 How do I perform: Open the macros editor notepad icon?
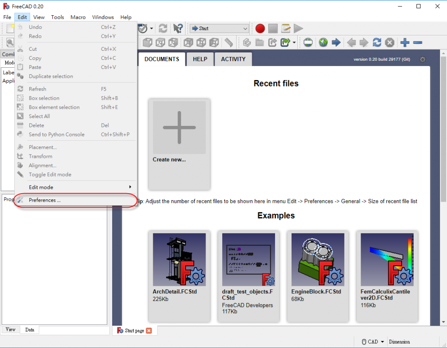click(x=286, y=28)
